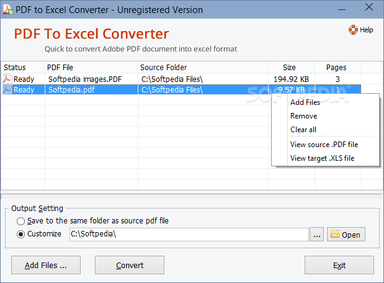
Task: Click the PDF icon of the selected Softpedia.pdf row
Action: (7, 89)
